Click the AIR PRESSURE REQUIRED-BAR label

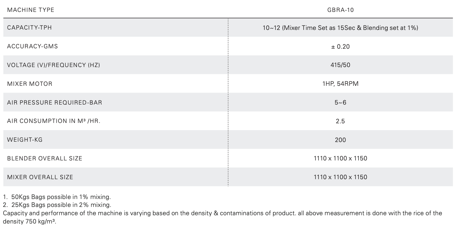pyautogui.click(x=54, y=102)
